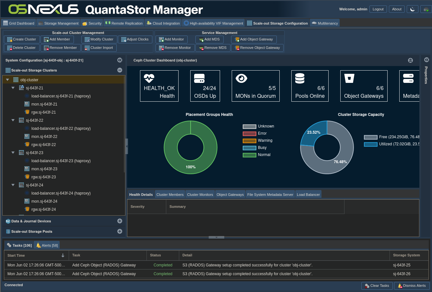
Task: Collapse the obj-cluster tree node
Action: (x=7, y=80)
